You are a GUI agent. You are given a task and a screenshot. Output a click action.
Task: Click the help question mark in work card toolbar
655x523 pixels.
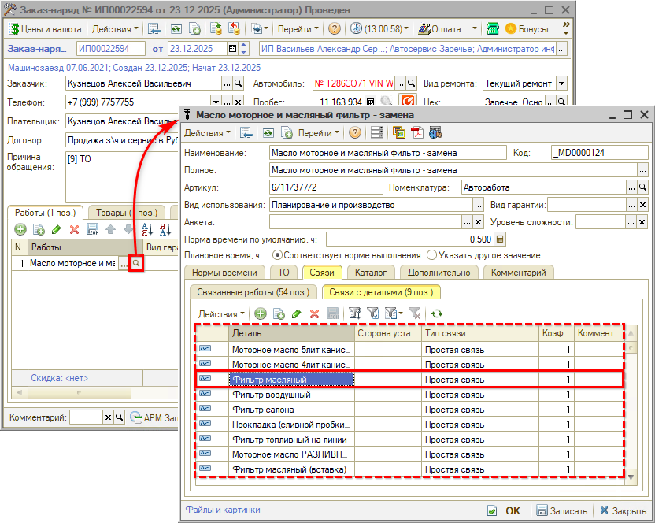pyautogui.click(x=355, y=133)
